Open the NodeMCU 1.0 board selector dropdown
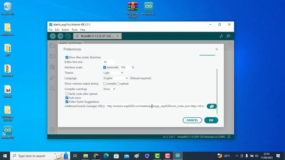The height and width of the screenshot is (160, 285). [x=98, y=36]
